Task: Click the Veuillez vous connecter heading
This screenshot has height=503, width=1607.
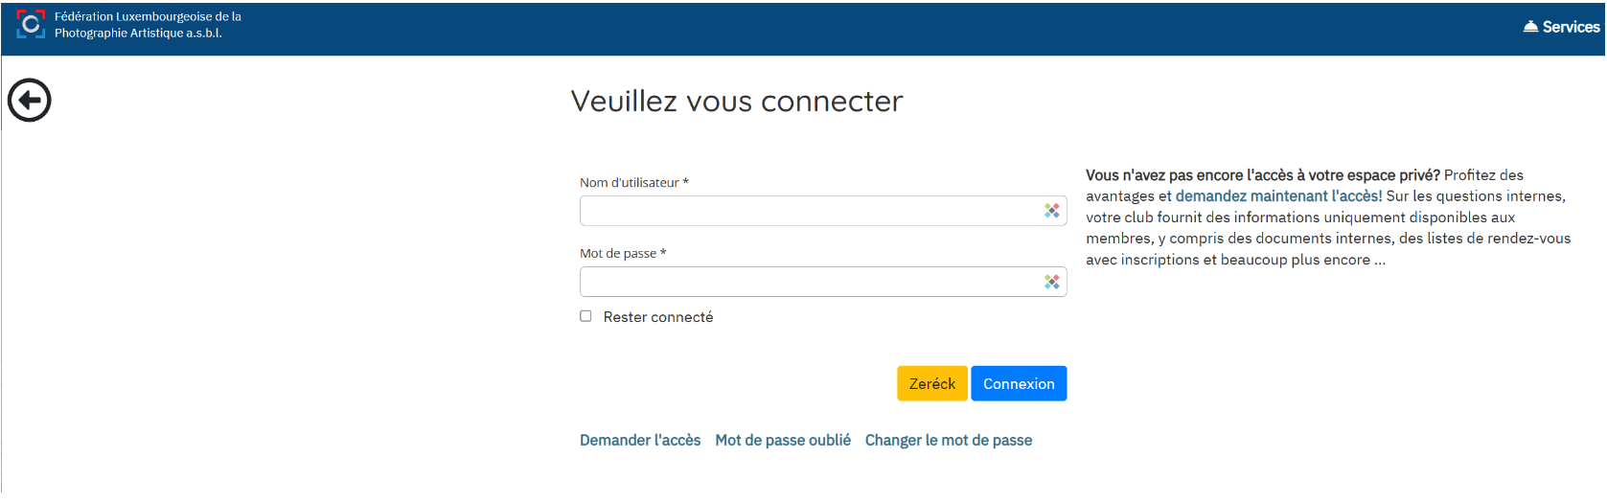Action: tap(736, 102)
